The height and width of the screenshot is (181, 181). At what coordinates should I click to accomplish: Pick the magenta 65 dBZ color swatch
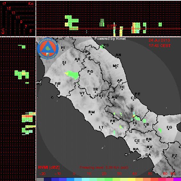[177, 179]
